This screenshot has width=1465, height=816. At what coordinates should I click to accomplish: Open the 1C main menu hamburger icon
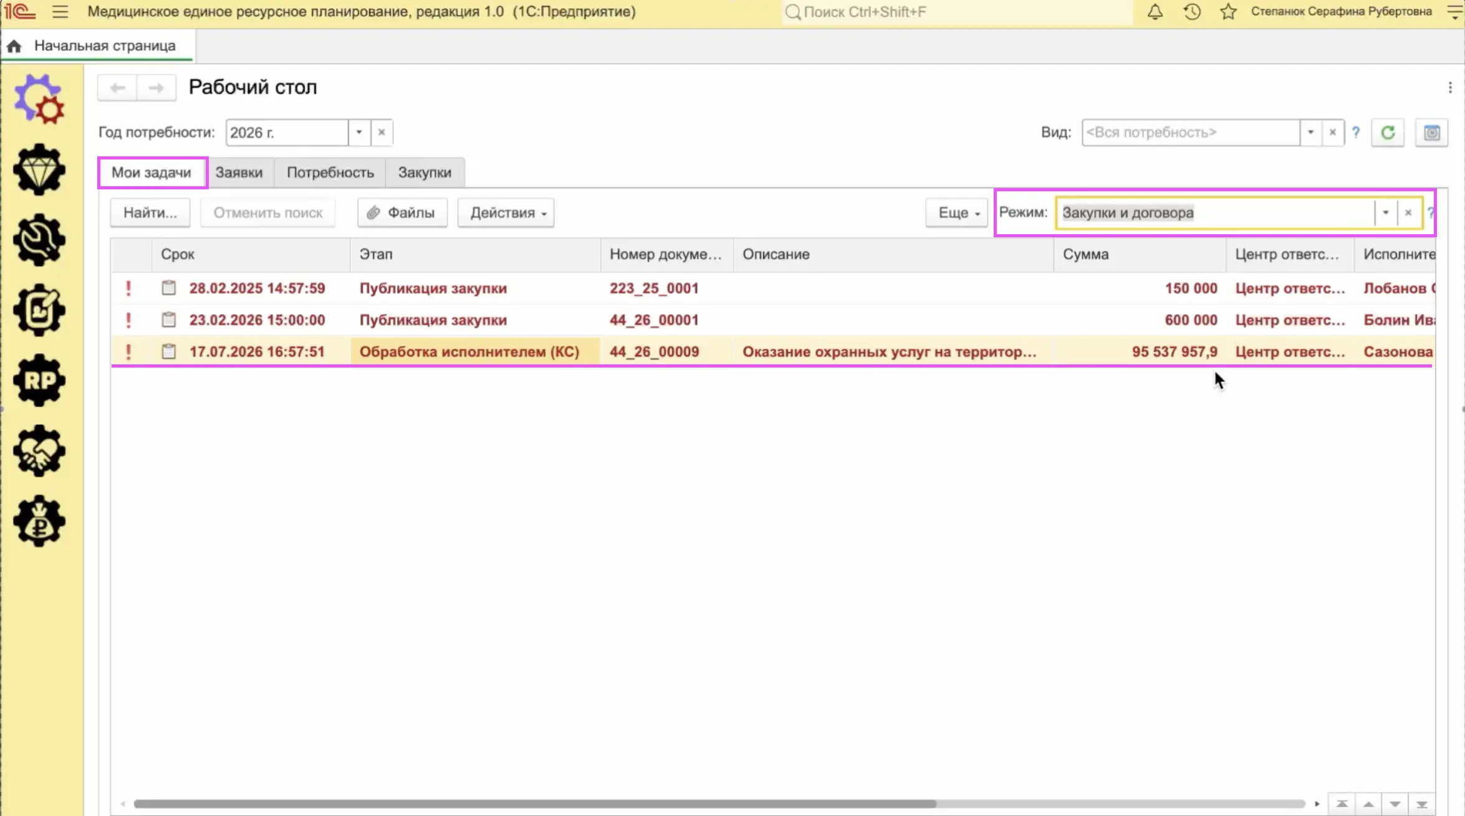click(x=60, y=11)
